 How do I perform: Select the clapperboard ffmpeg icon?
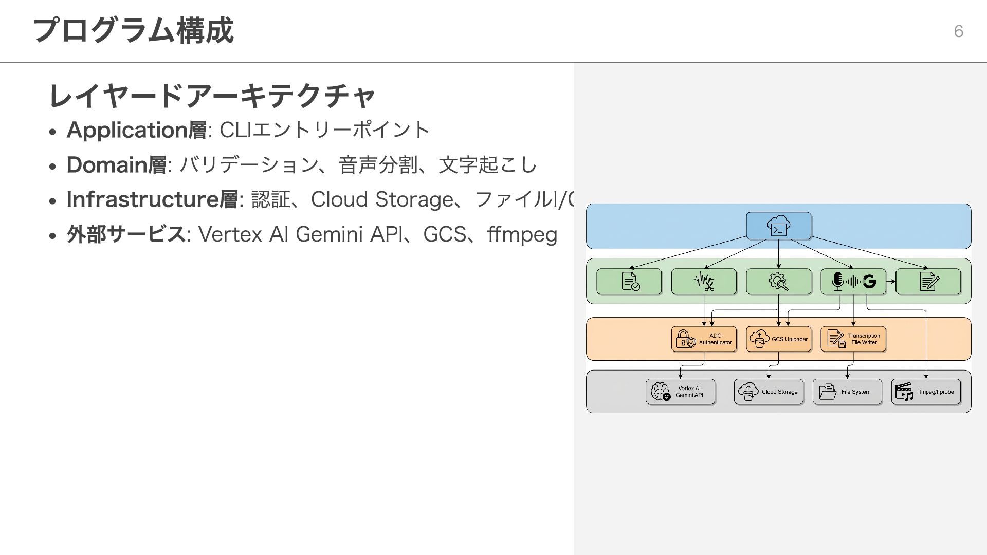[x=904, y=392]
